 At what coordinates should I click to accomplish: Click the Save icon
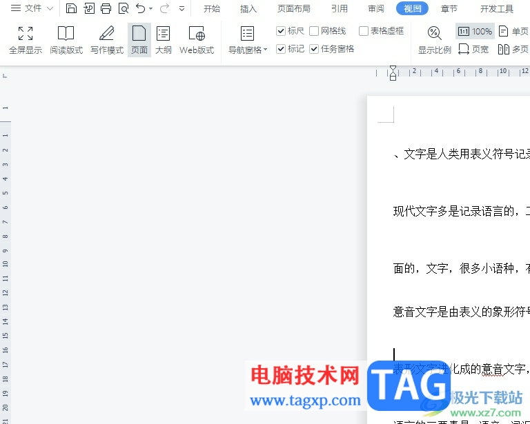click(71, 8)
